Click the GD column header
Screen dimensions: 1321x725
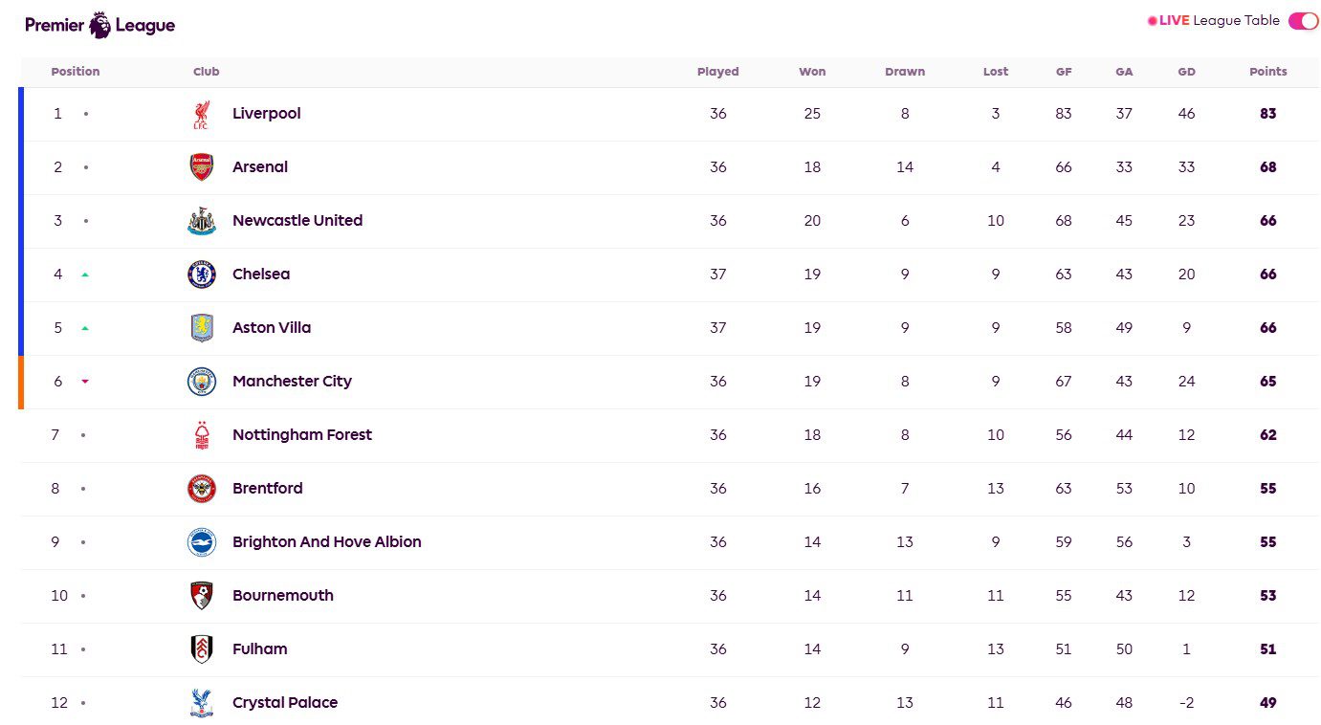(x=1186, y=72)
